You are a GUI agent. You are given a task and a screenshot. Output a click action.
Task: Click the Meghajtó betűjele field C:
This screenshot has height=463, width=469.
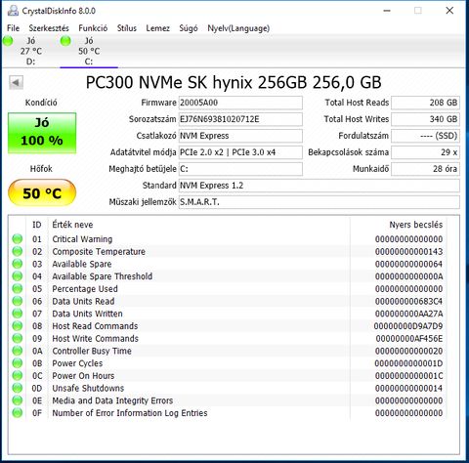click(240, 169)
